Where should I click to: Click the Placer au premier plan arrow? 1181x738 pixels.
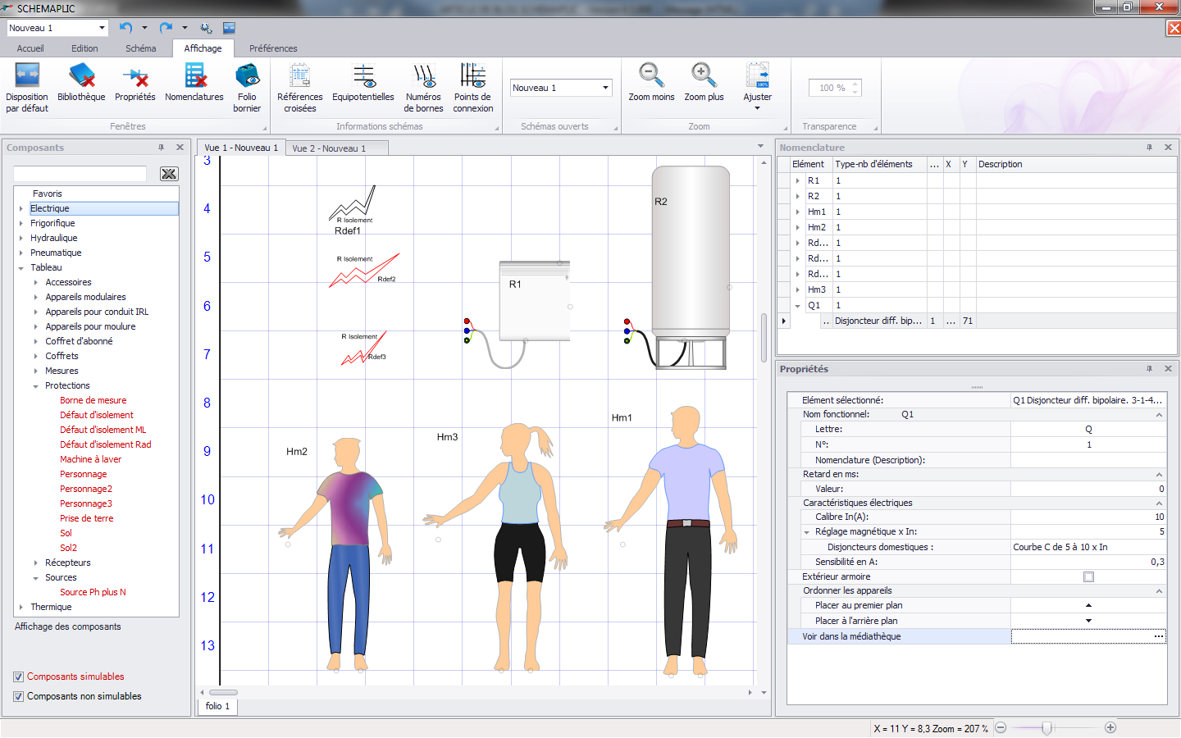coord(1088,605)
